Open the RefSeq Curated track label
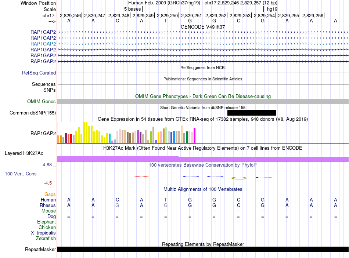This screenshot has height=258, width=349. (x=39, y=73)
